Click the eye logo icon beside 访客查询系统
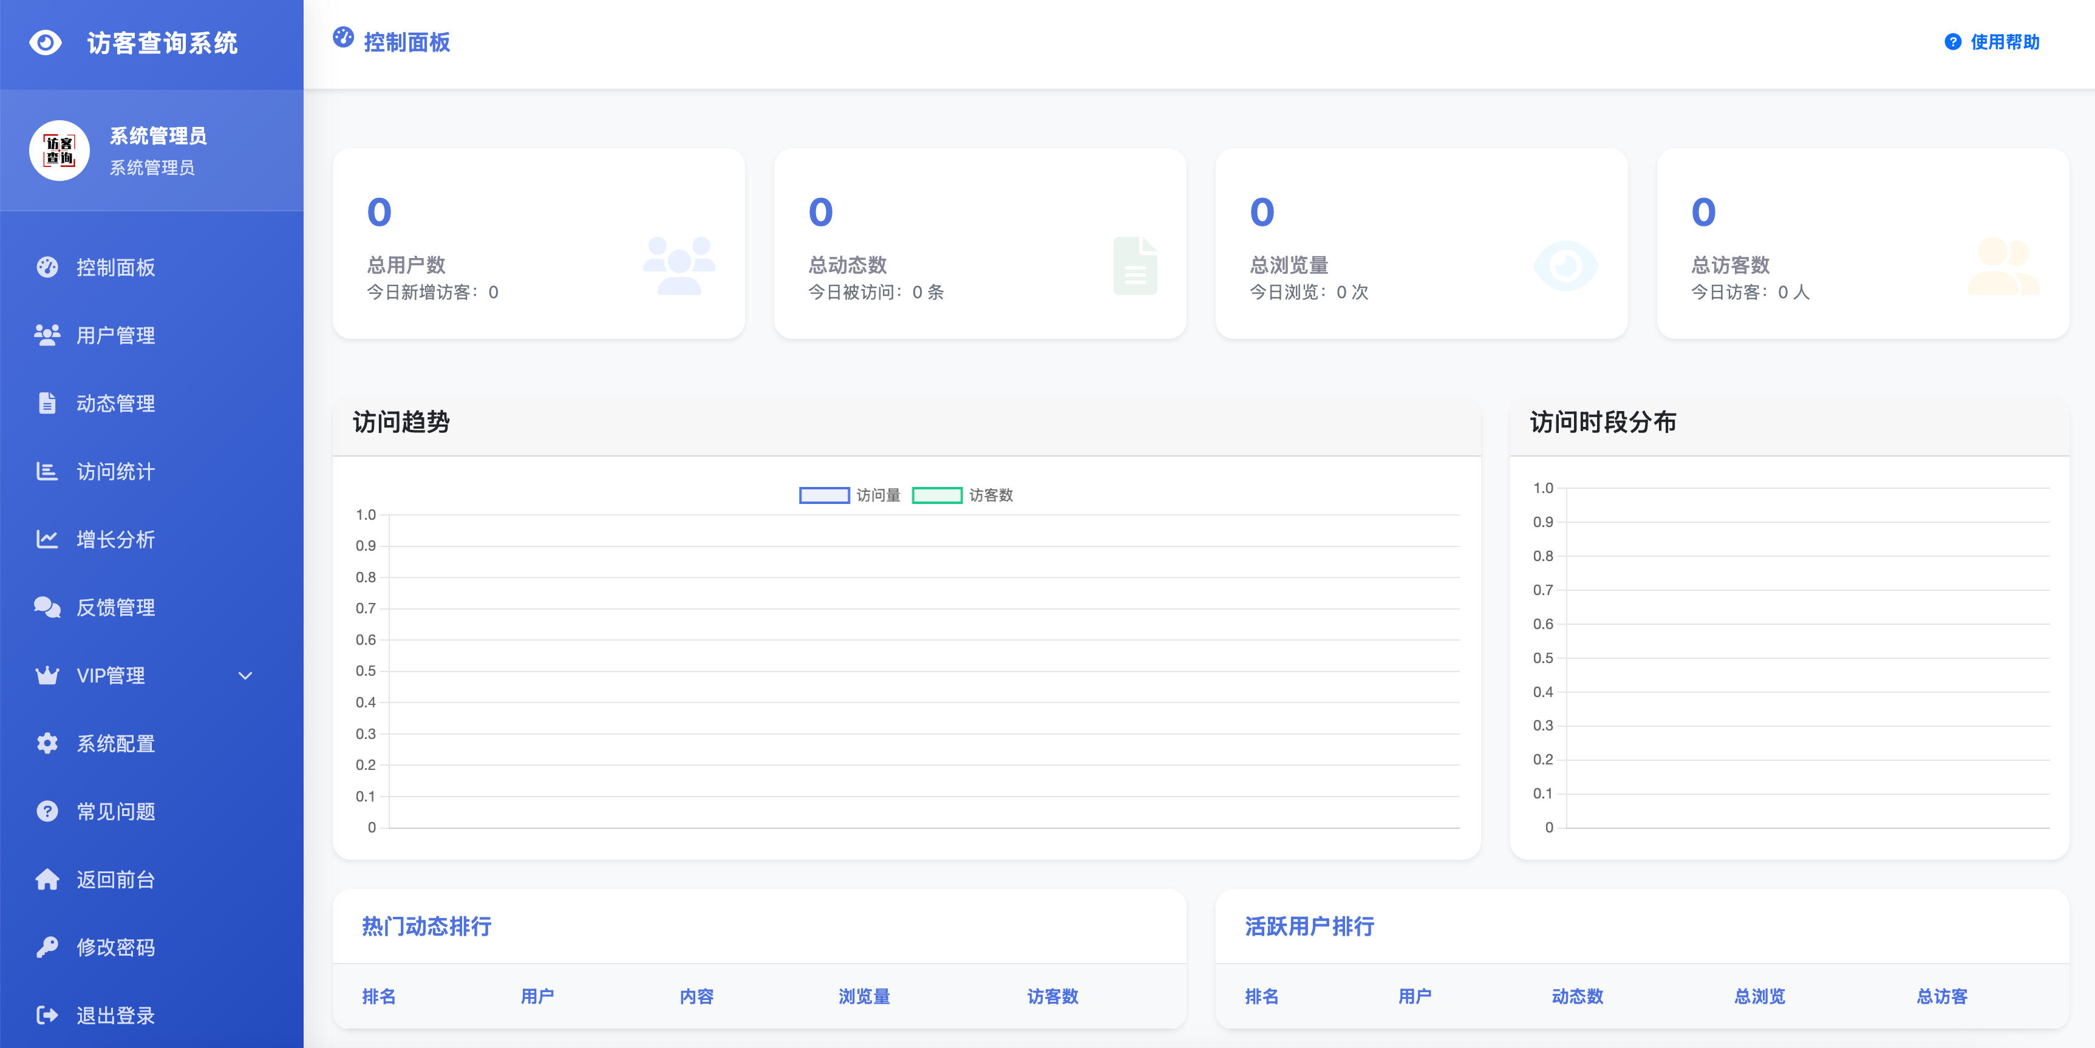The width and height of the screenshot is (2095, 1048). click(x=46, y=43)
